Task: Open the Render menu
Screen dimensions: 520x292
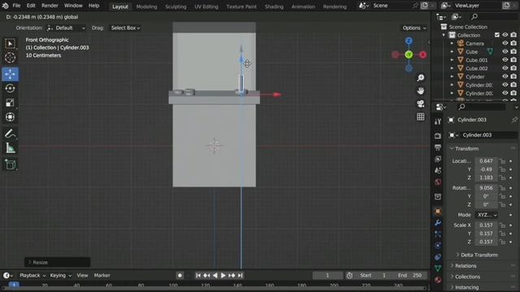Action: 50,6
